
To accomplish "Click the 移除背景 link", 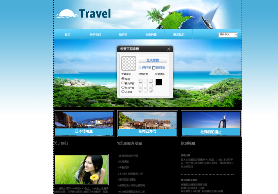I will 146,68.
